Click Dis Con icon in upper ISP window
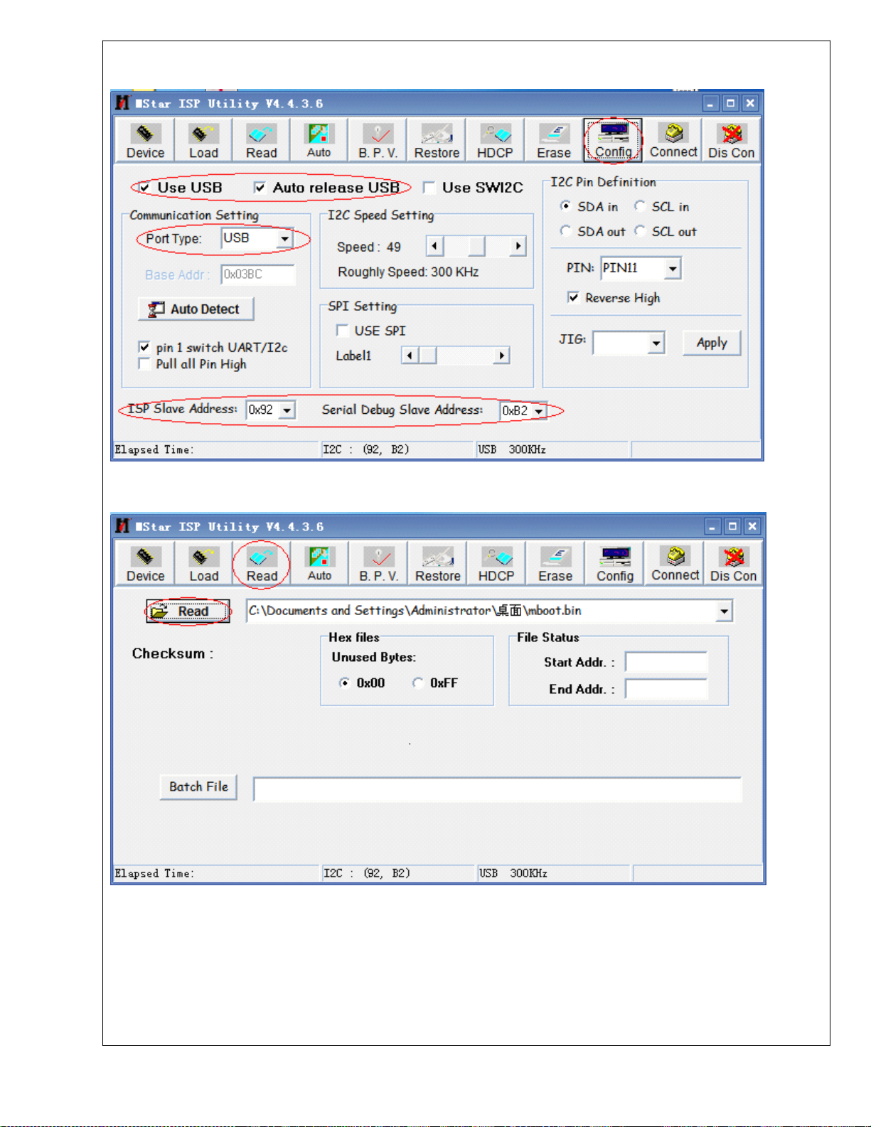The image size is (871, 1127). (731, 140)
